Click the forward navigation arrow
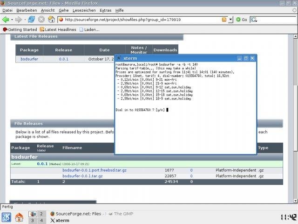Viewport: 298px width, 224px height. click(x=19, y=20)
